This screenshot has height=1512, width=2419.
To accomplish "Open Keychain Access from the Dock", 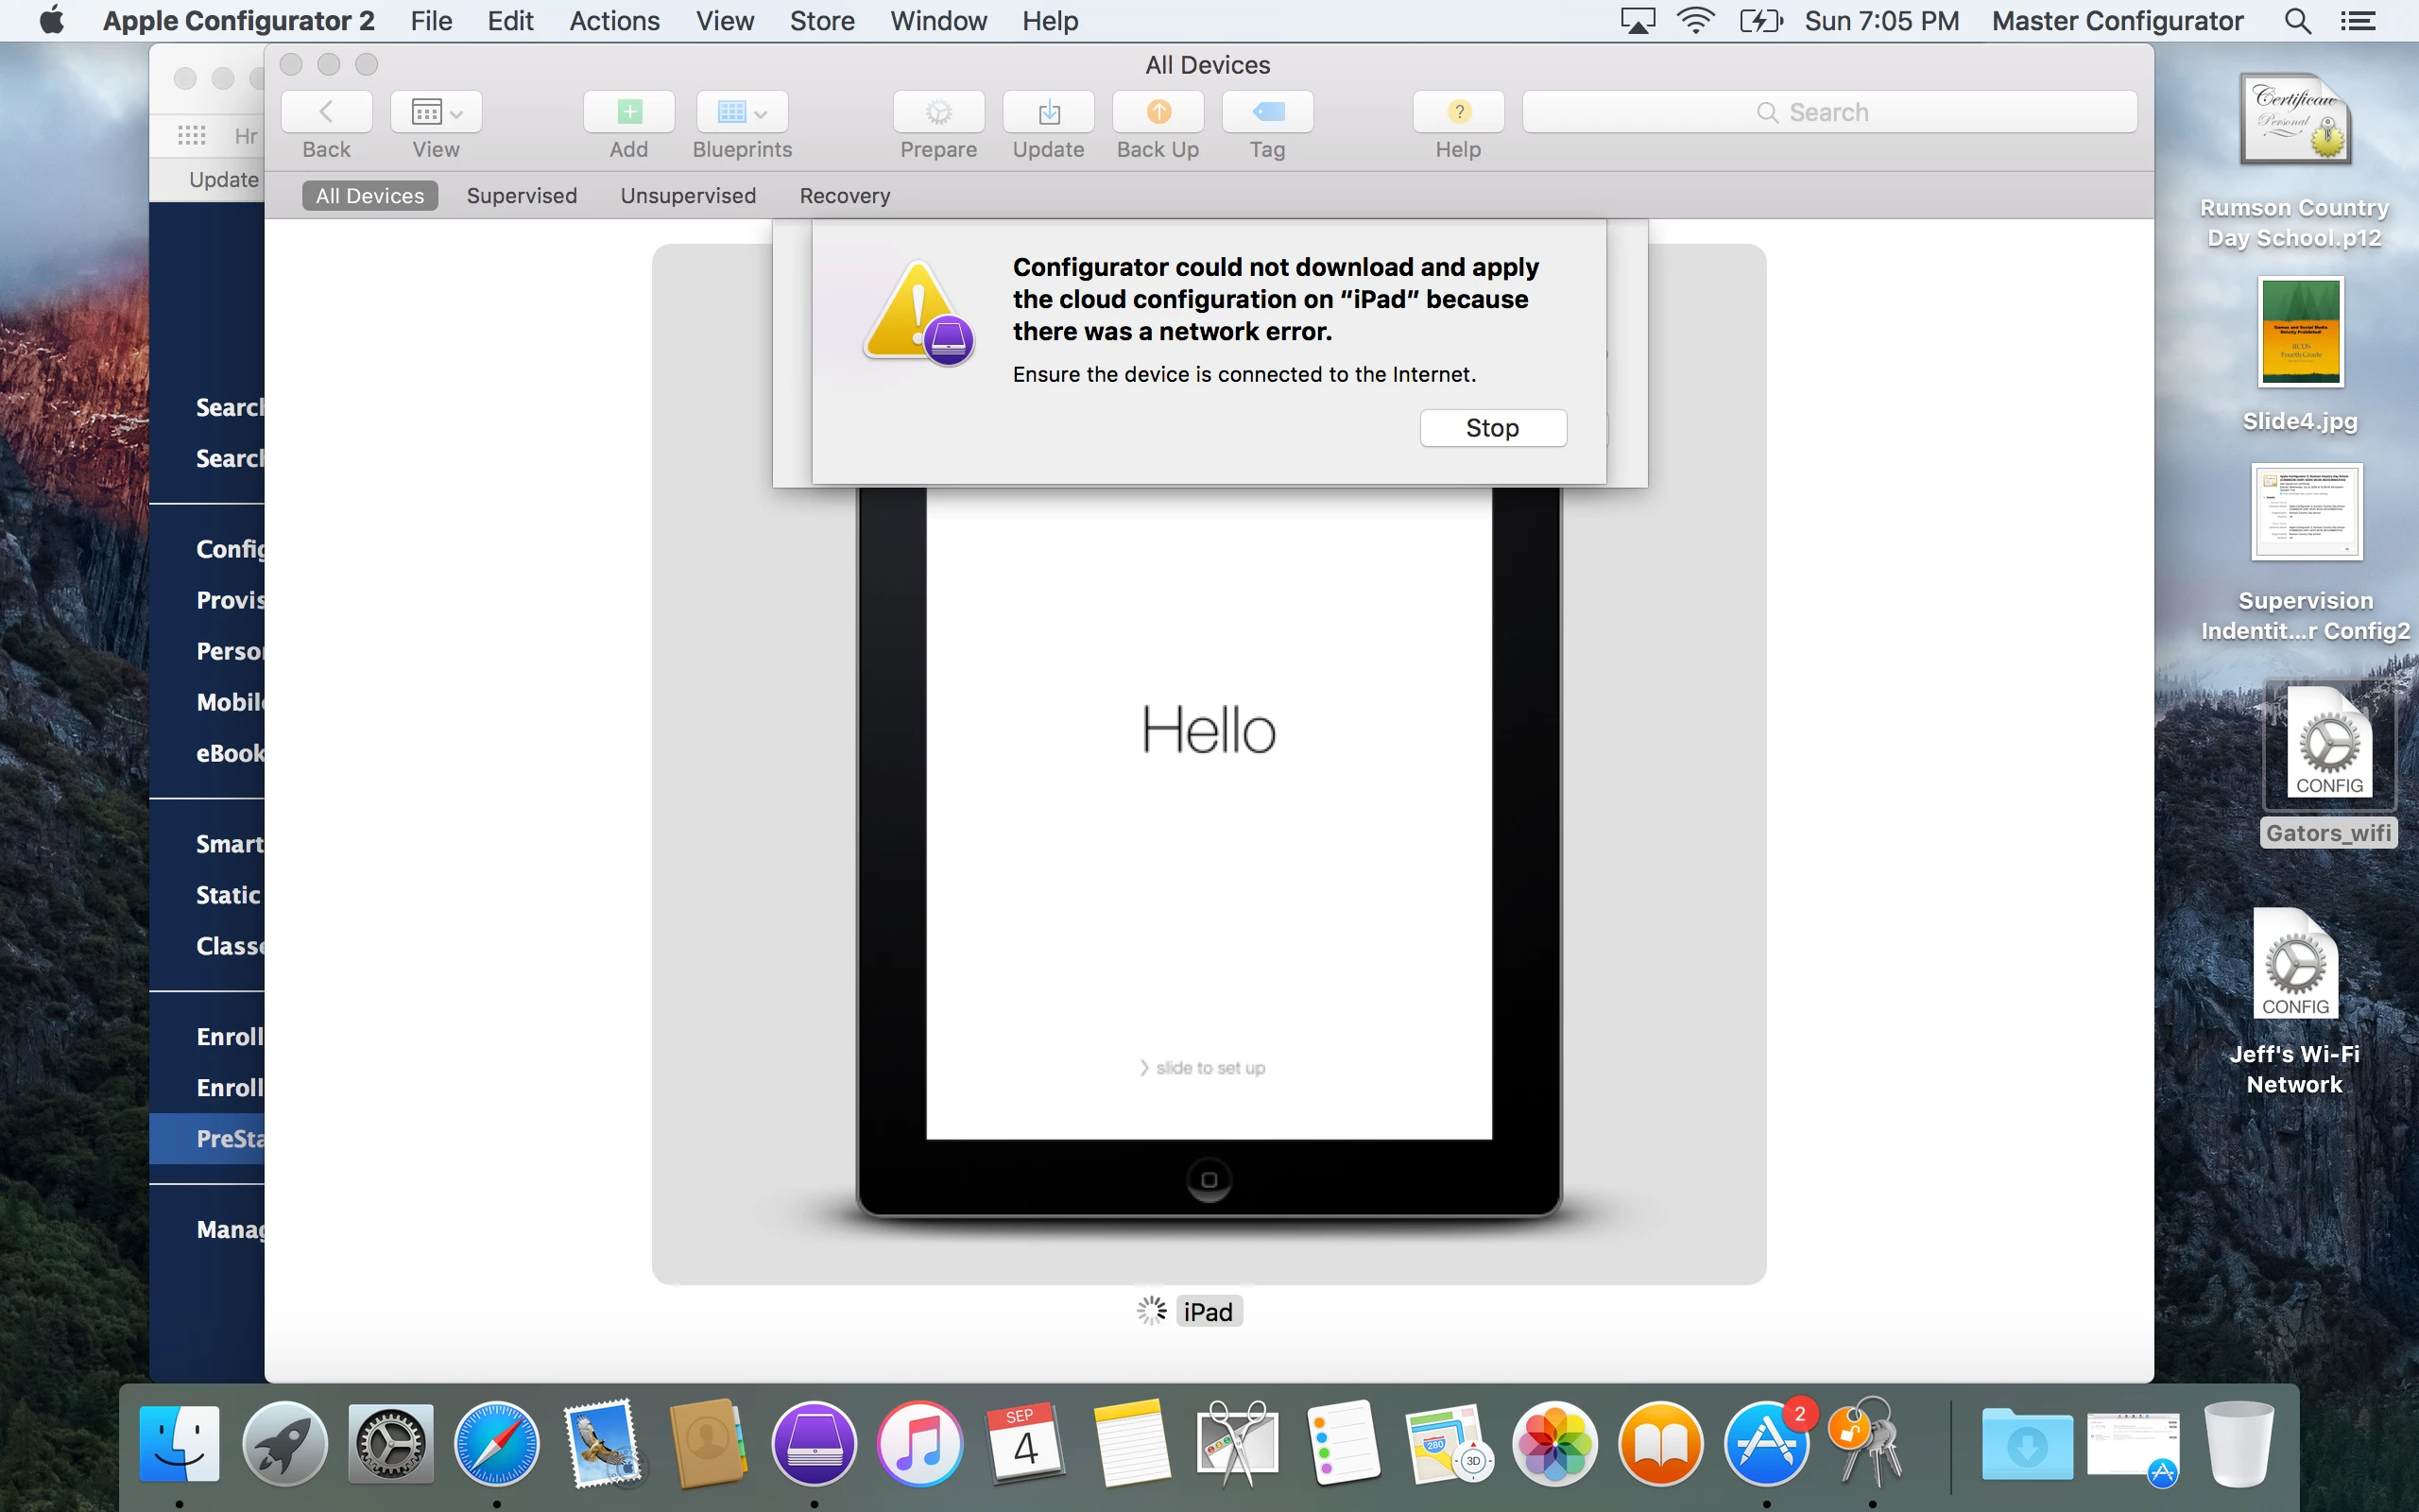I will tap(1866, 1443).
